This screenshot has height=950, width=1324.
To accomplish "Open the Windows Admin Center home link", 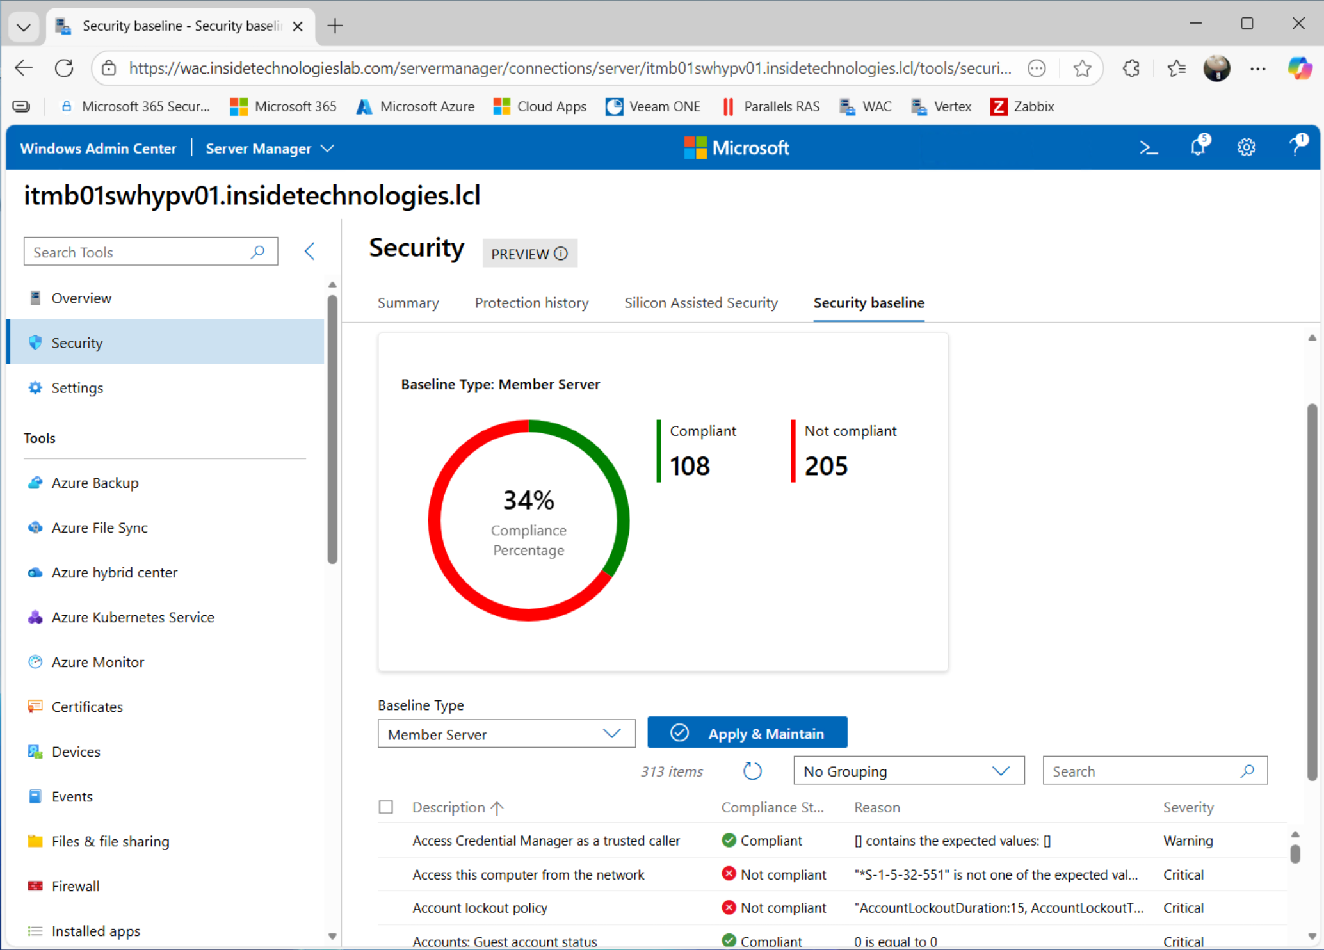I will pyautogui.click(x=98, y=149).
